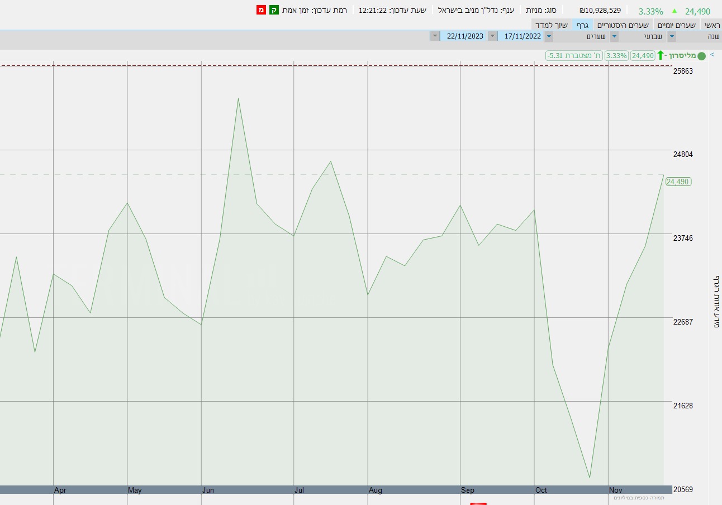Click the May marker on the time axis
722x505 pixels.
135,490
